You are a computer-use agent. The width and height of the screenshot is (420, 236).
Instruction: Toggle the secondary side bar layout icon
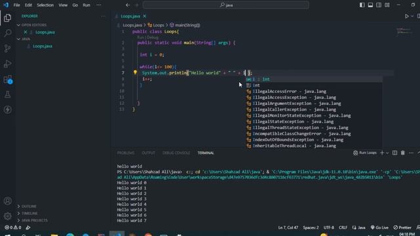(x=379, y=5)
